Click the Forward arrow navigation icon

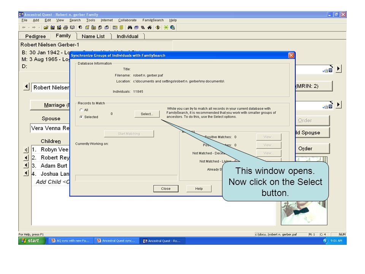[x=34, y=27]
